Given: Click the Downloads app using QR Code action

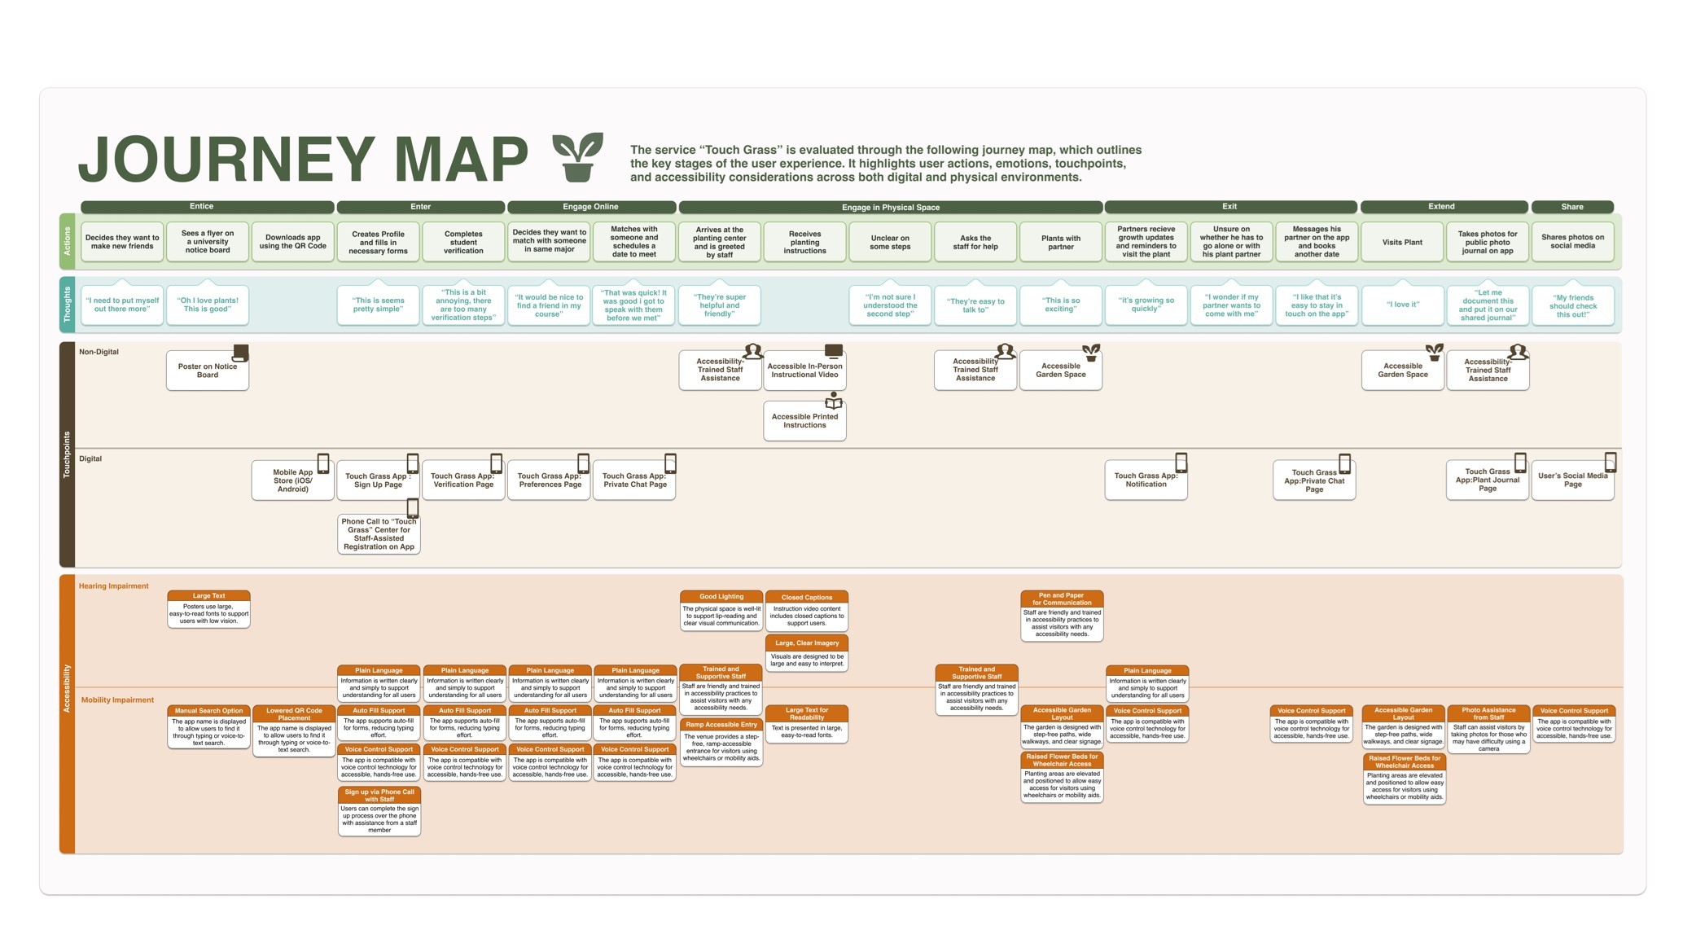Looking at the screenshot, I should [x=292, y=242].
